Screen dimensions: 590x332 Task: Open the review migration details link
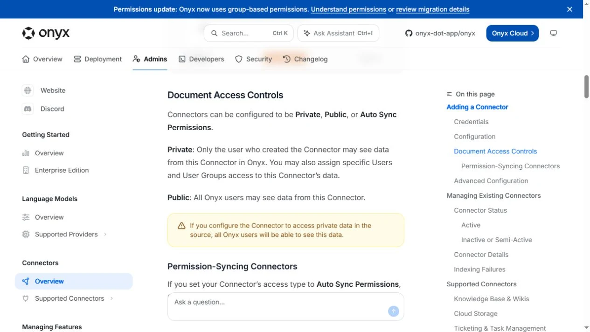[433, 9]
